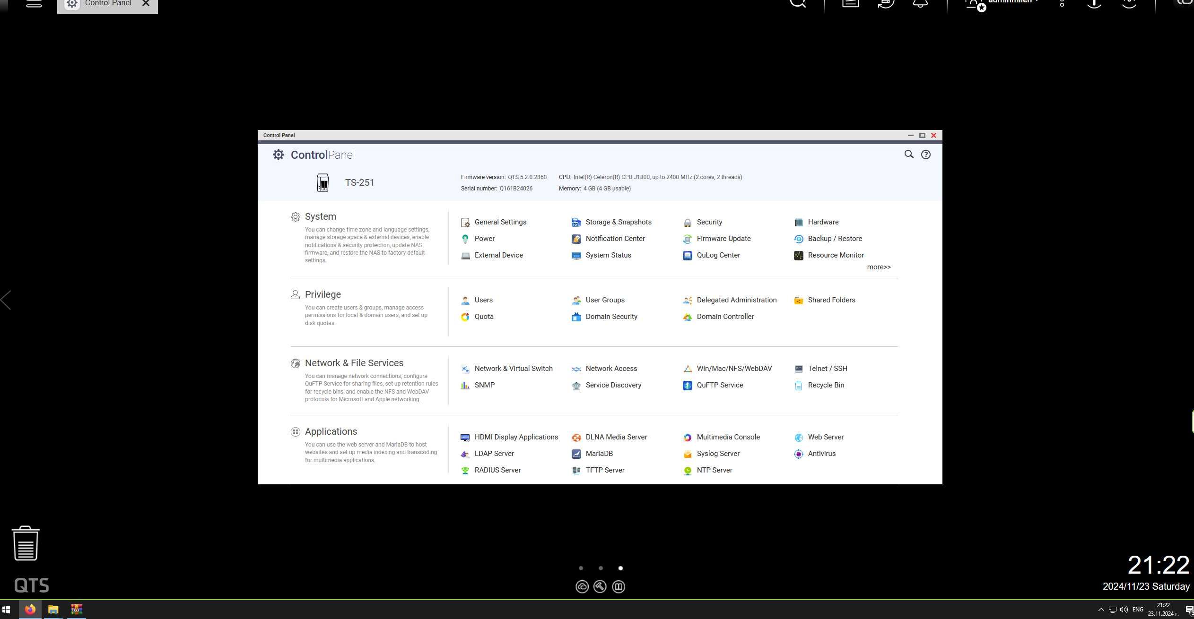Go to the second desktop page dot
The height and width of the screenshot is (619, 1194).
coord(601,568)
